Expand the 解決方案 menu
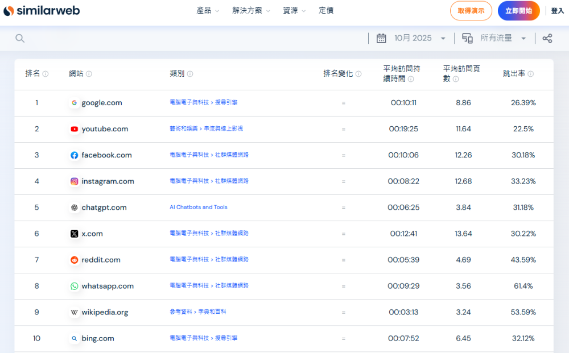Image resolution: width=569 pixels, height=353 pixels. 251,11
